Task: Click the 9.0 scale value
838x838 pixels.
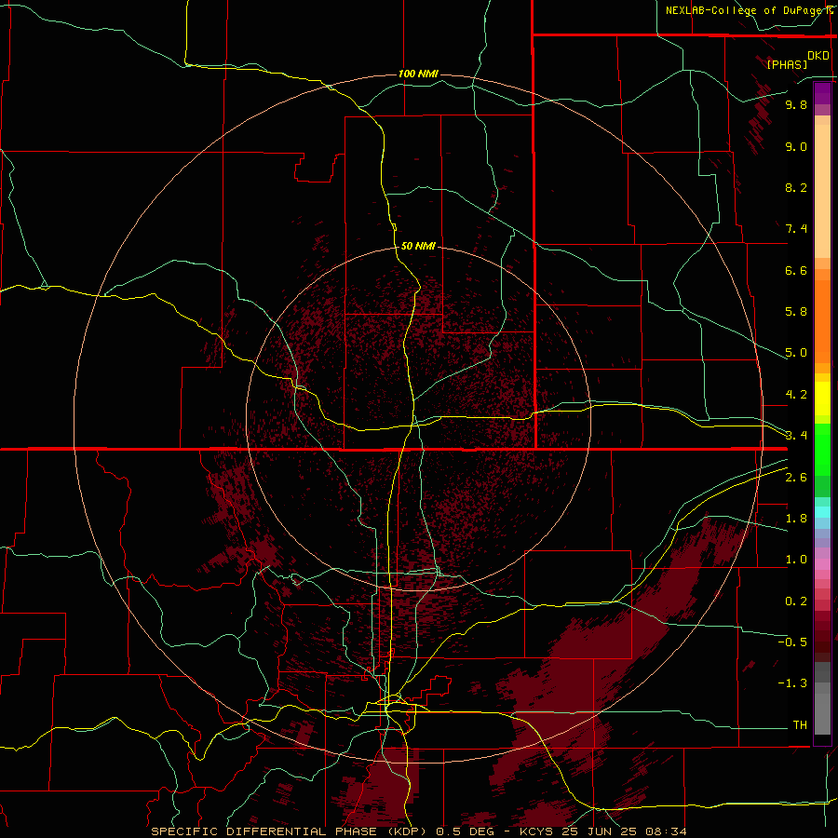Action: point(796,146)
